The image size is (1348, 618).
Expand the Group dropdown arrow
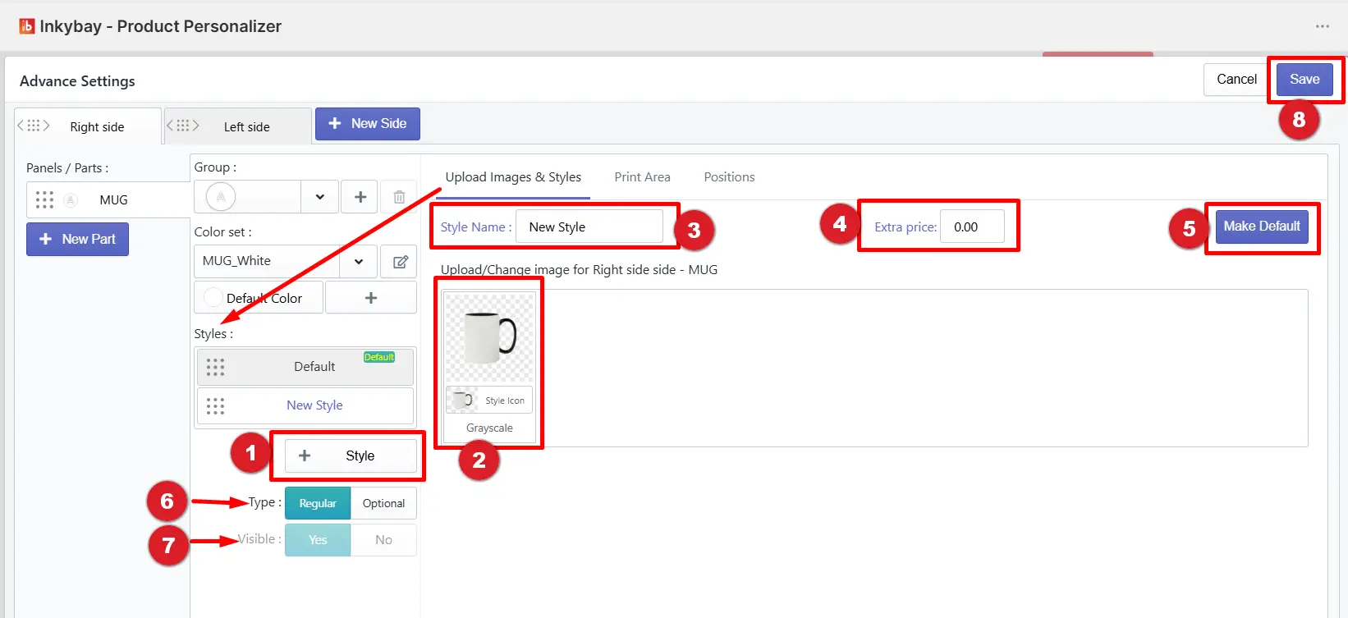(319, 197)
